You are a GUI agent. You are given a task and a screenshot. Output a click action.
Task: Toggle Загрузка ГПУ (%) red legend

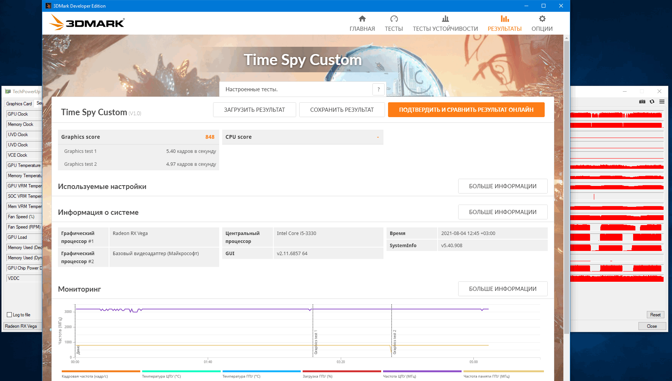tap(342, 374)
